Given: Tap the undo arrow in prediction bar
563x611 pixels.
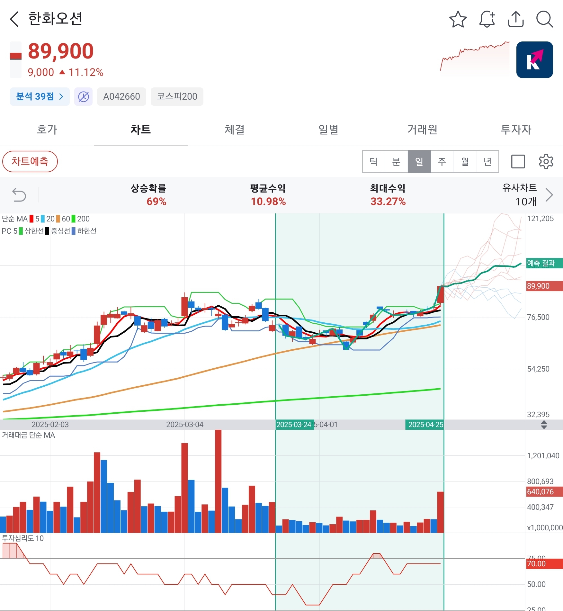Looking at the screenshot, I should [19, 195].
